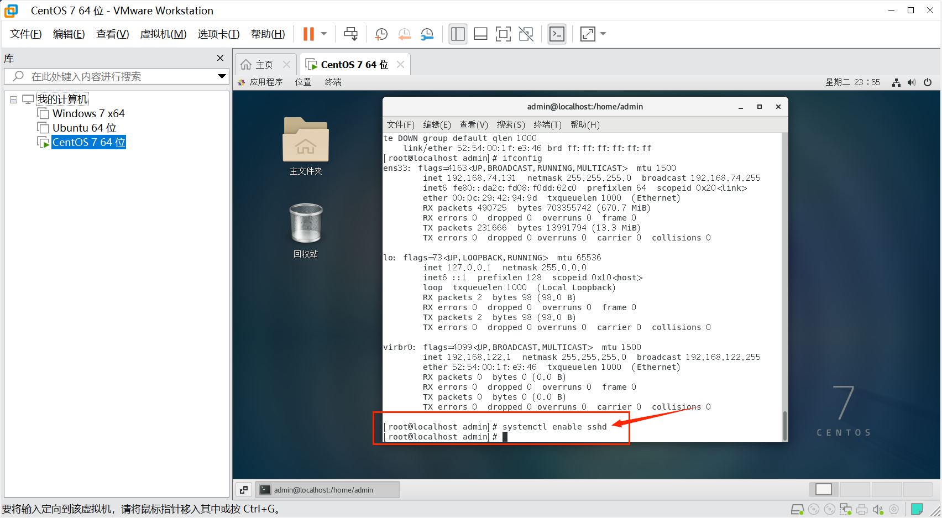Open the 帮助(H) menu in VMware
This screenshot has width=942, height=518.
268,34
